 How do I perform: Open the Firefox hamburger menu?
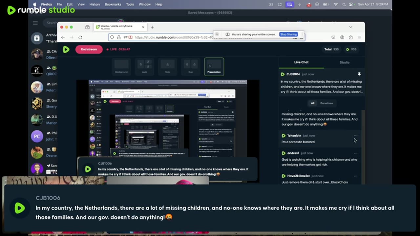click(359, 37)
